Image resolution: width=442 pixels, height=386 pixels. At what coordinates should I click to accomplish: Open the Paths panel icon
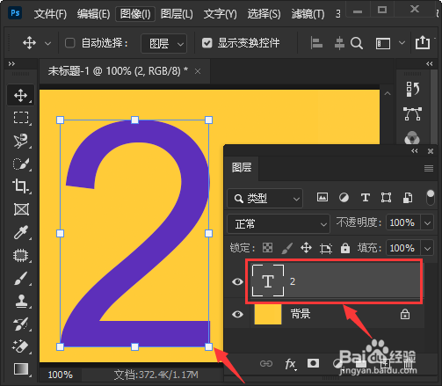[x=413, y=113]
